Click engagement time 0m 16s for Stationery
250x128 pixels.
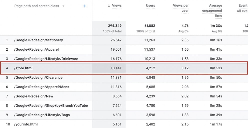click(x=216, y=40)
